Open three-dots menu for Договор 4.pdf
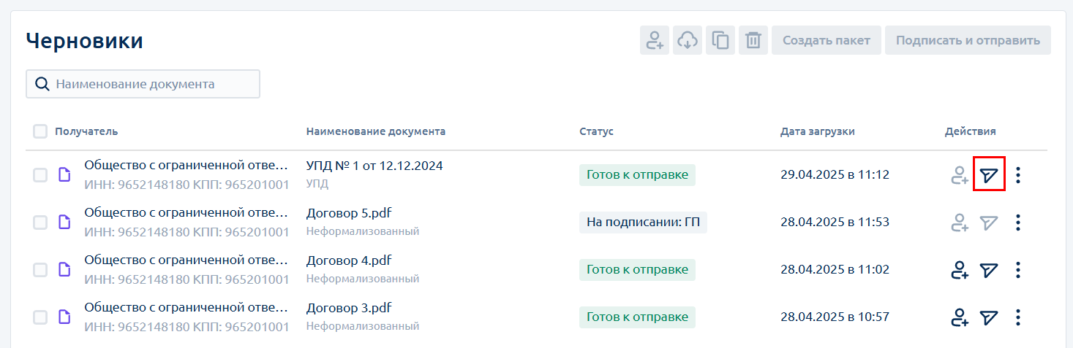 (x=1018, y=271)
